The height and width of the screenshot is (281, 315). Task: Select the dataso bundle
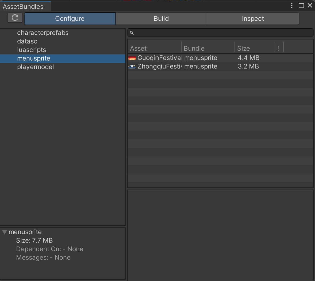63,42
